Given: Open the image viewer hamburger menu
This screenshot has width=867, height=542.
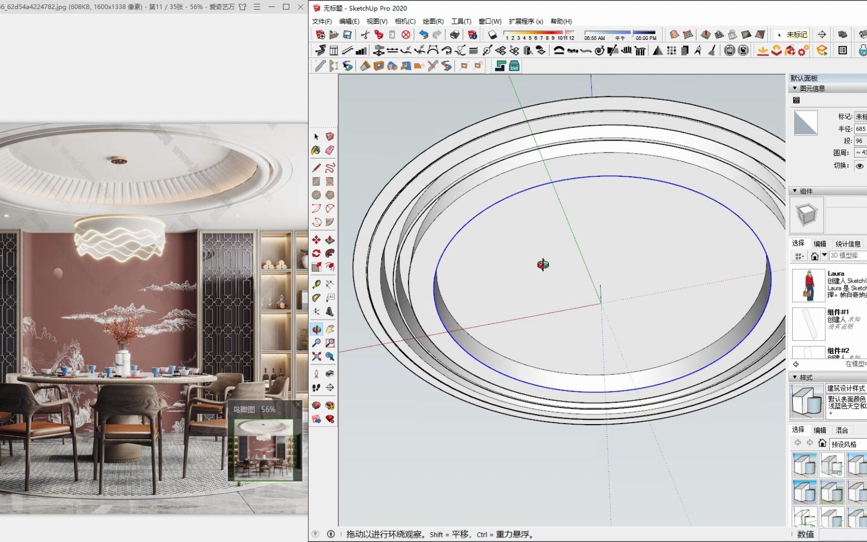Looking at the screenshot, I should 257,7.
